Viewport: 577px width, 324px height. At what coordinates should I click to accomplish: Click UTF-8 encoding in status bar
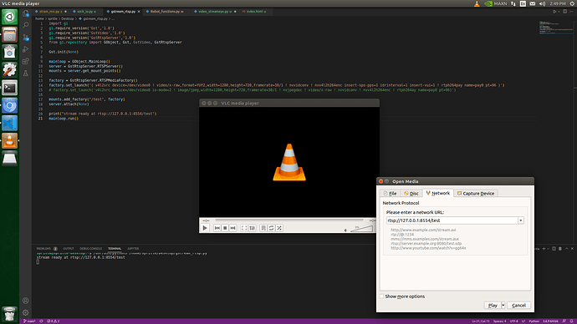point(513,321)
